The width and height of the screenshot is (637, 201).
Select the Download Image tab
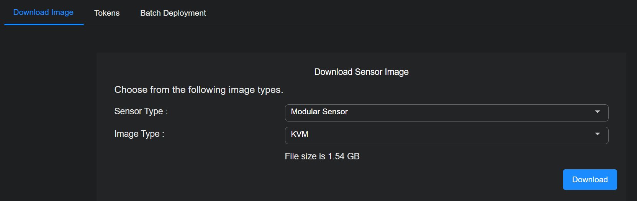[43, 12]
